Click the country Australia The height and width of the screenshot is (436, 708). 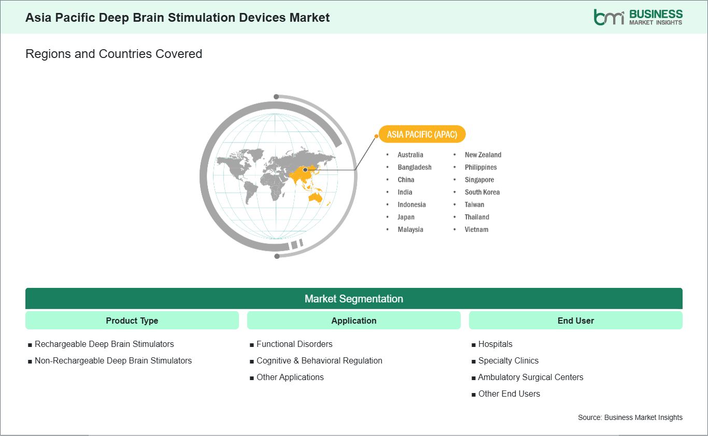pos(410,155)
